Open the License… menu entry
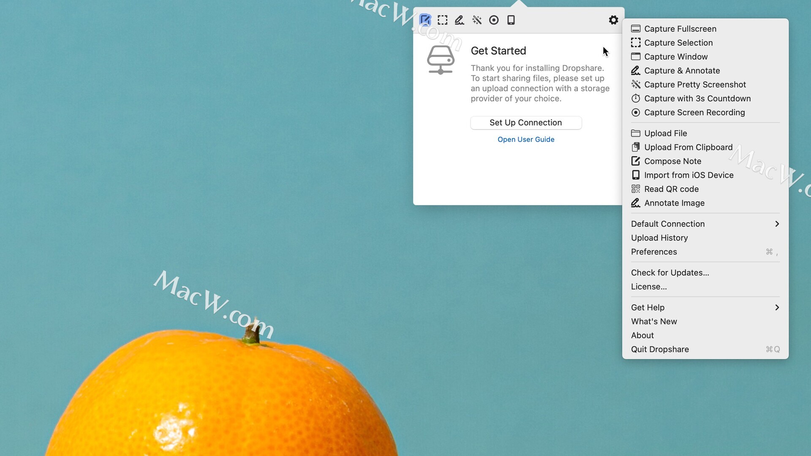Viewport: 811px width, 456px height. pos(705,286)
